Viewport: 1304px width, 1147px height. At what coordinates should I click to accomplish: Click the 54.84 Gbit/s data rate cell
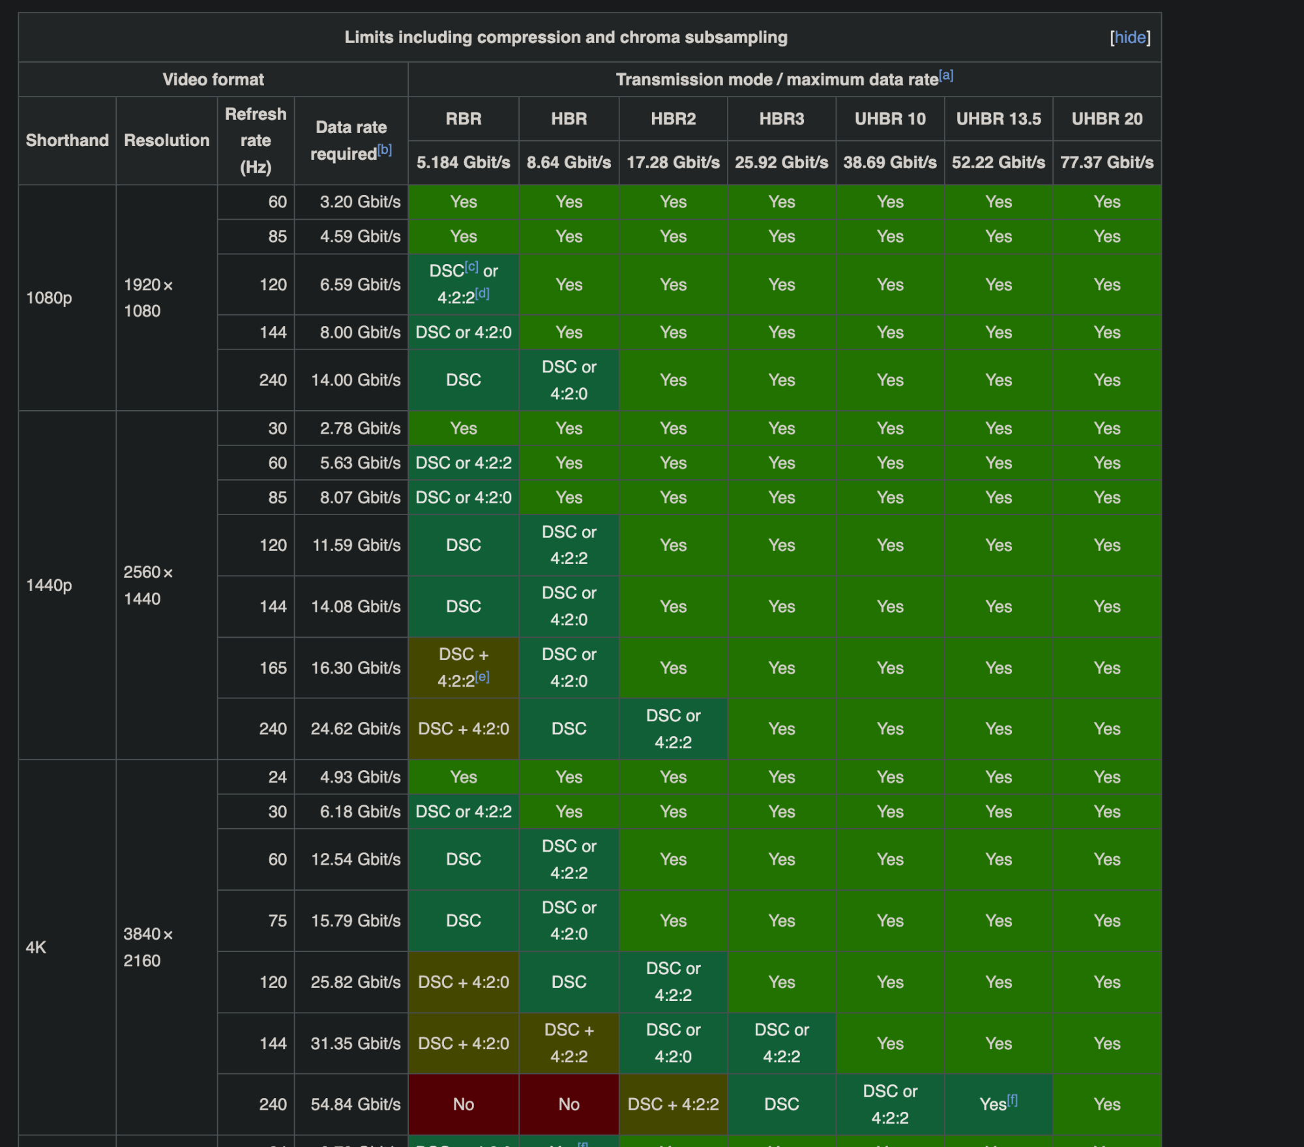tap(351, 1105)
